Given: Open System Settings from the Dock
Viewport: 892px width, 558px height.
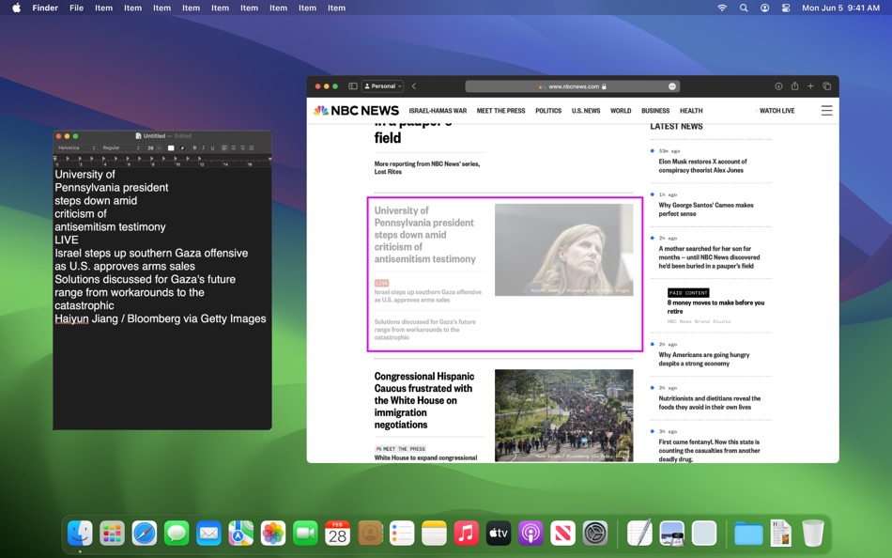Looking at the screenshot, I should point(595,534).
